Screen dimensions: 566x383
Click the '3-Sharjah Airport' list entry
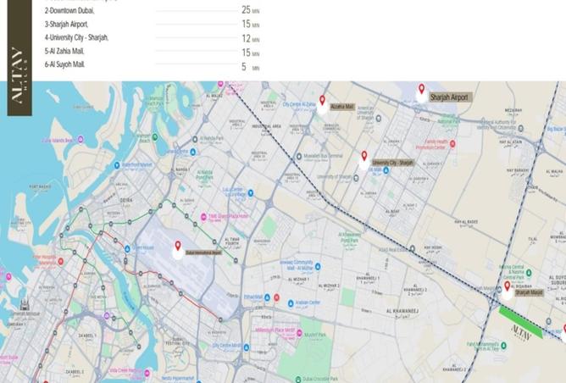tap(66, 25)
